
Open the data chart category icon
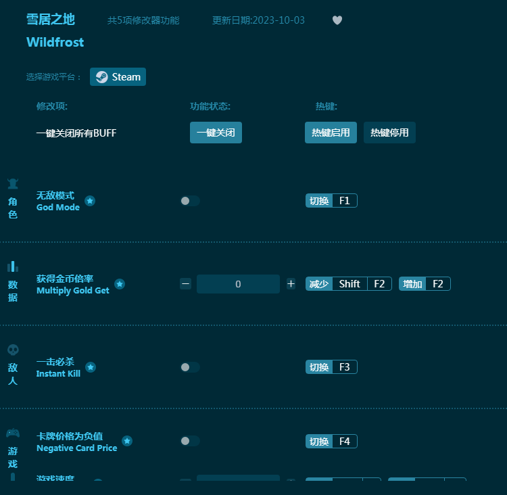[13, 266]
